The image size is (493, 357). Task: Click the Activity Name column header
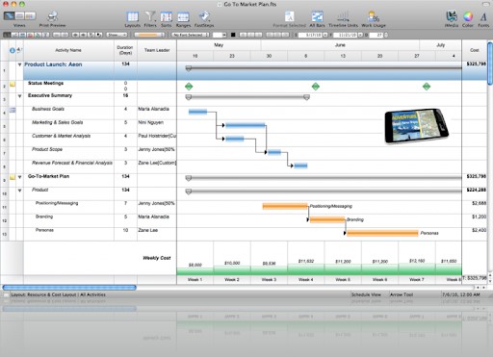[68, 50]
